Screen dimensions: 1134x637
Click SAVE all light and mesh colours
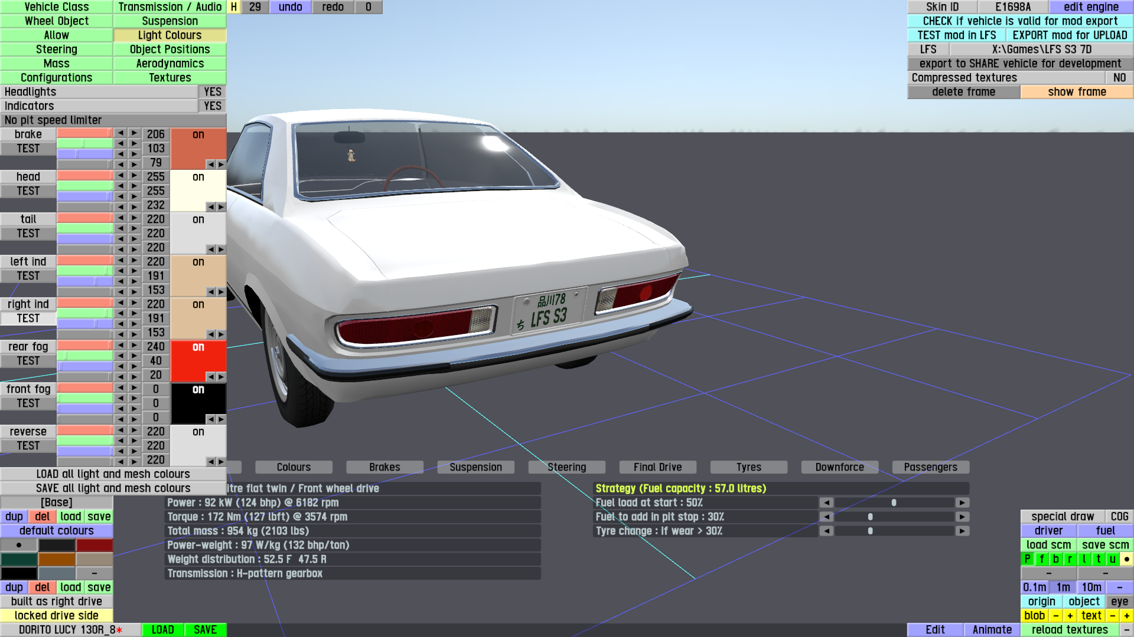coord(113,488)
